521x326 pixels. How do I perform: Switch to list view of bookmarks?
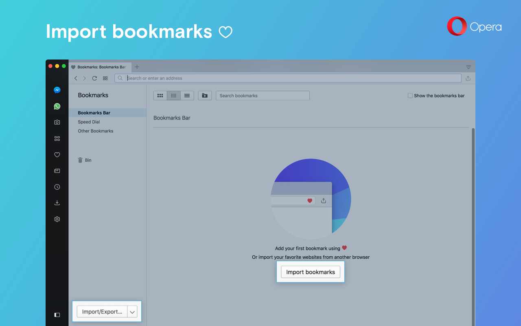click(187, 96)
